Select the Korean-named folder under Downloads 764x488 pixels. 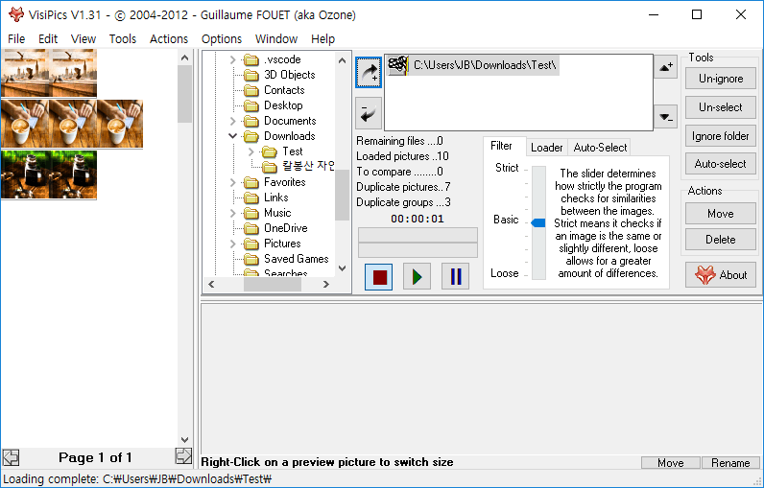coord(298,167)
